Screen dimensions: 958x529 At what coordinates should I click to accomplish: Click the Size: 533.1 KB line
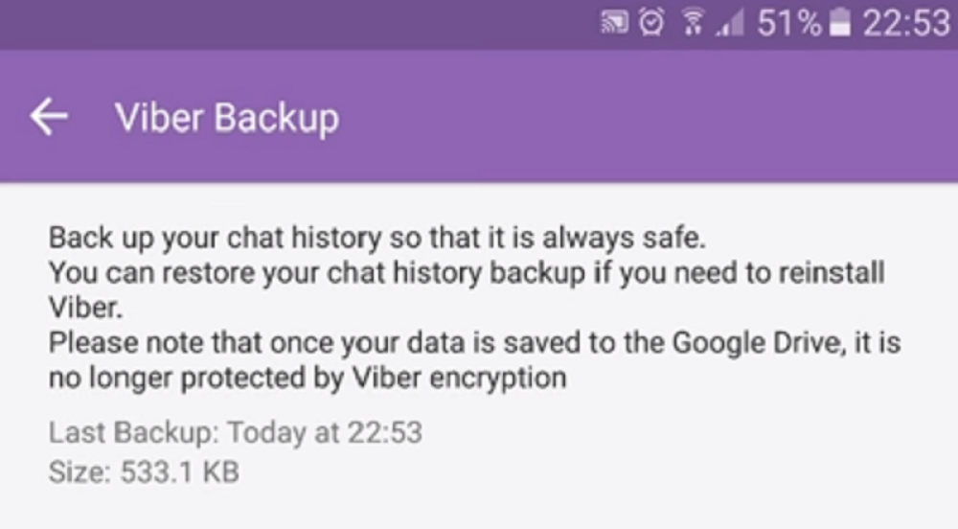click(x=144, y=471)
